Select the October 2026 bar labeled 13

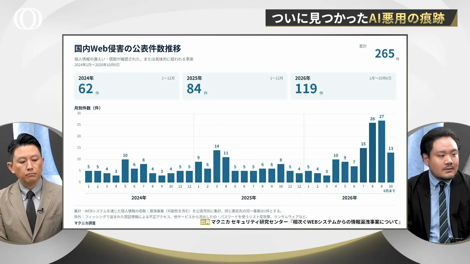coord(391,167)
